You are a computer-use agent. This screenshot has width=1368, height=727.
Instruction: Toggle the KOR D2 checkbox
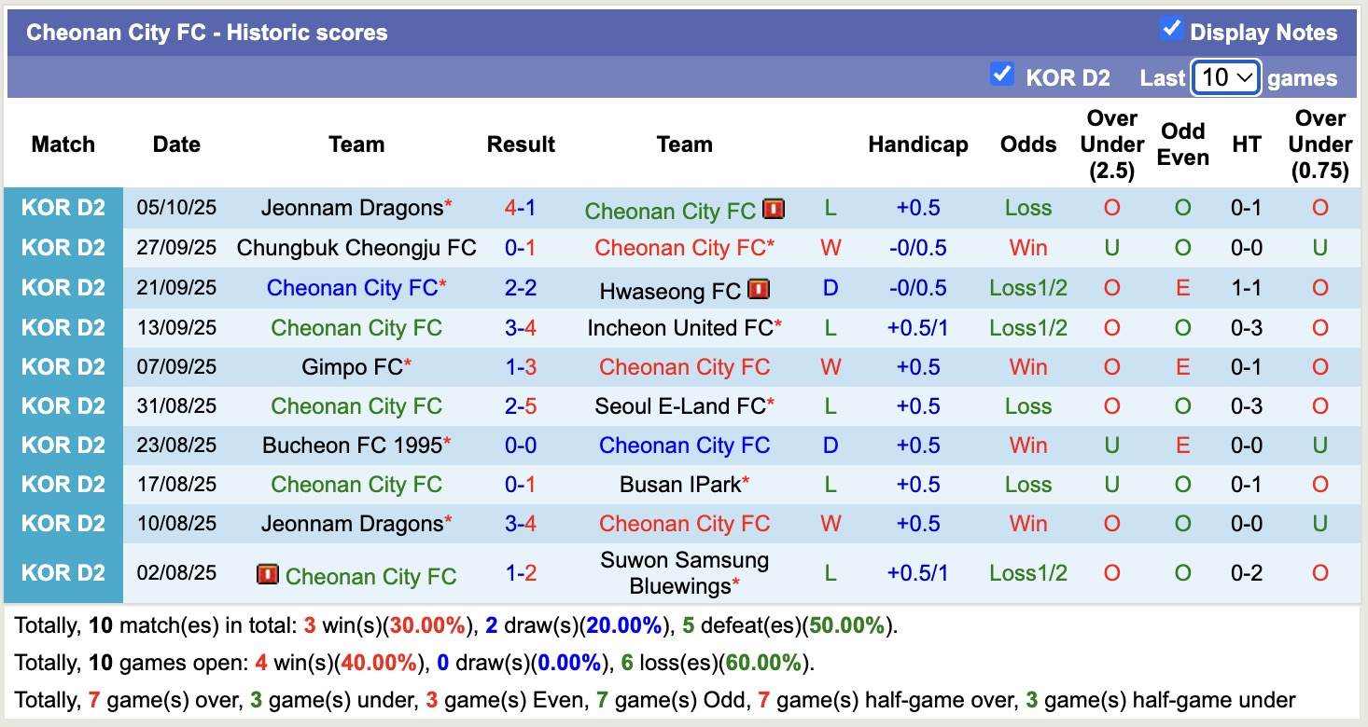pyautogui.click(x=1003, y=76)
